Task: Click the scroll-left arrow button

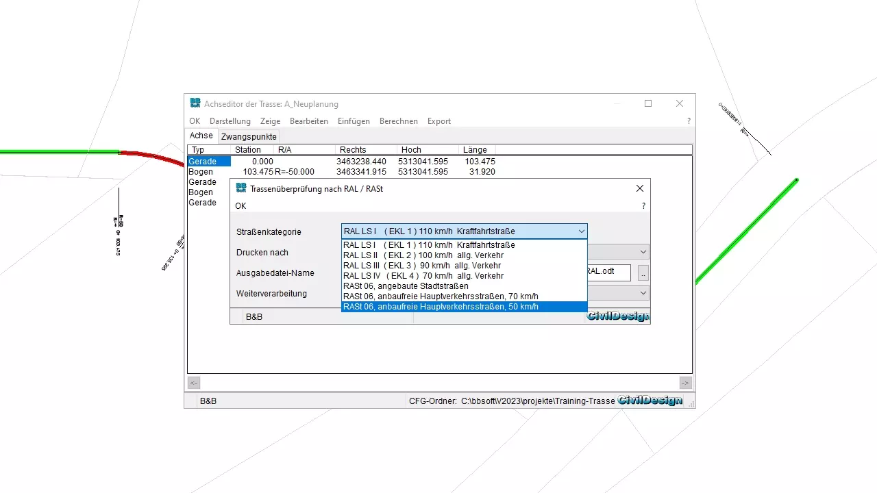Action: click(x=194, y=383)
